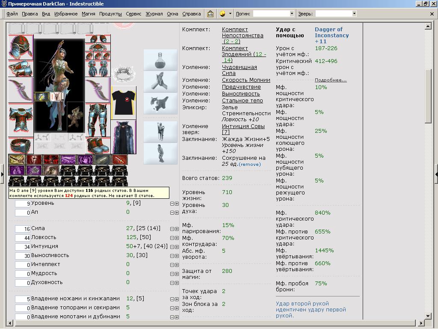Viewport: 438px width, 329px height.
Task: Click the left-hand dagger weapon slot
Action: point(21,90)
